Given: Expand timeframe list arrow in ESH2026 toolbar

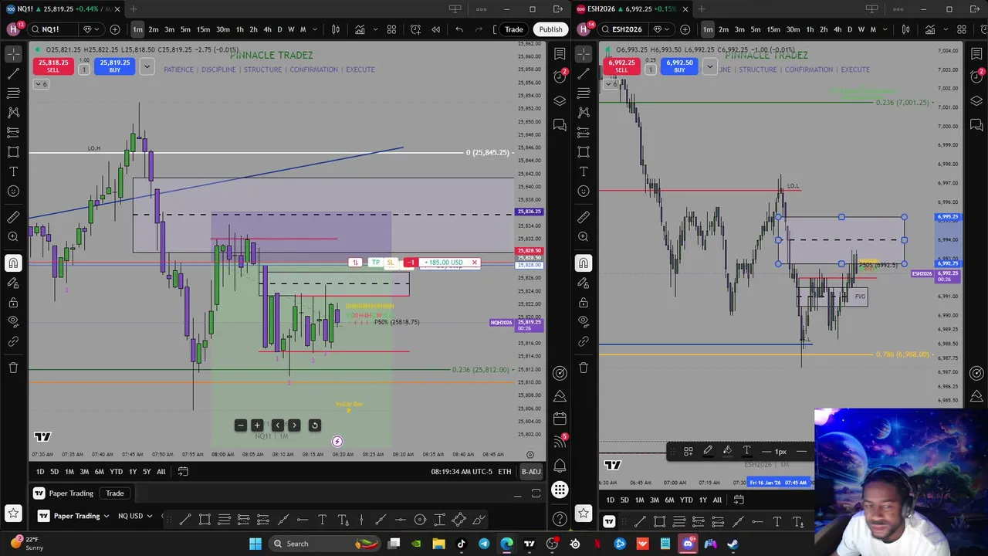Looking at the screenshot, I should click(x=886, y=29).
